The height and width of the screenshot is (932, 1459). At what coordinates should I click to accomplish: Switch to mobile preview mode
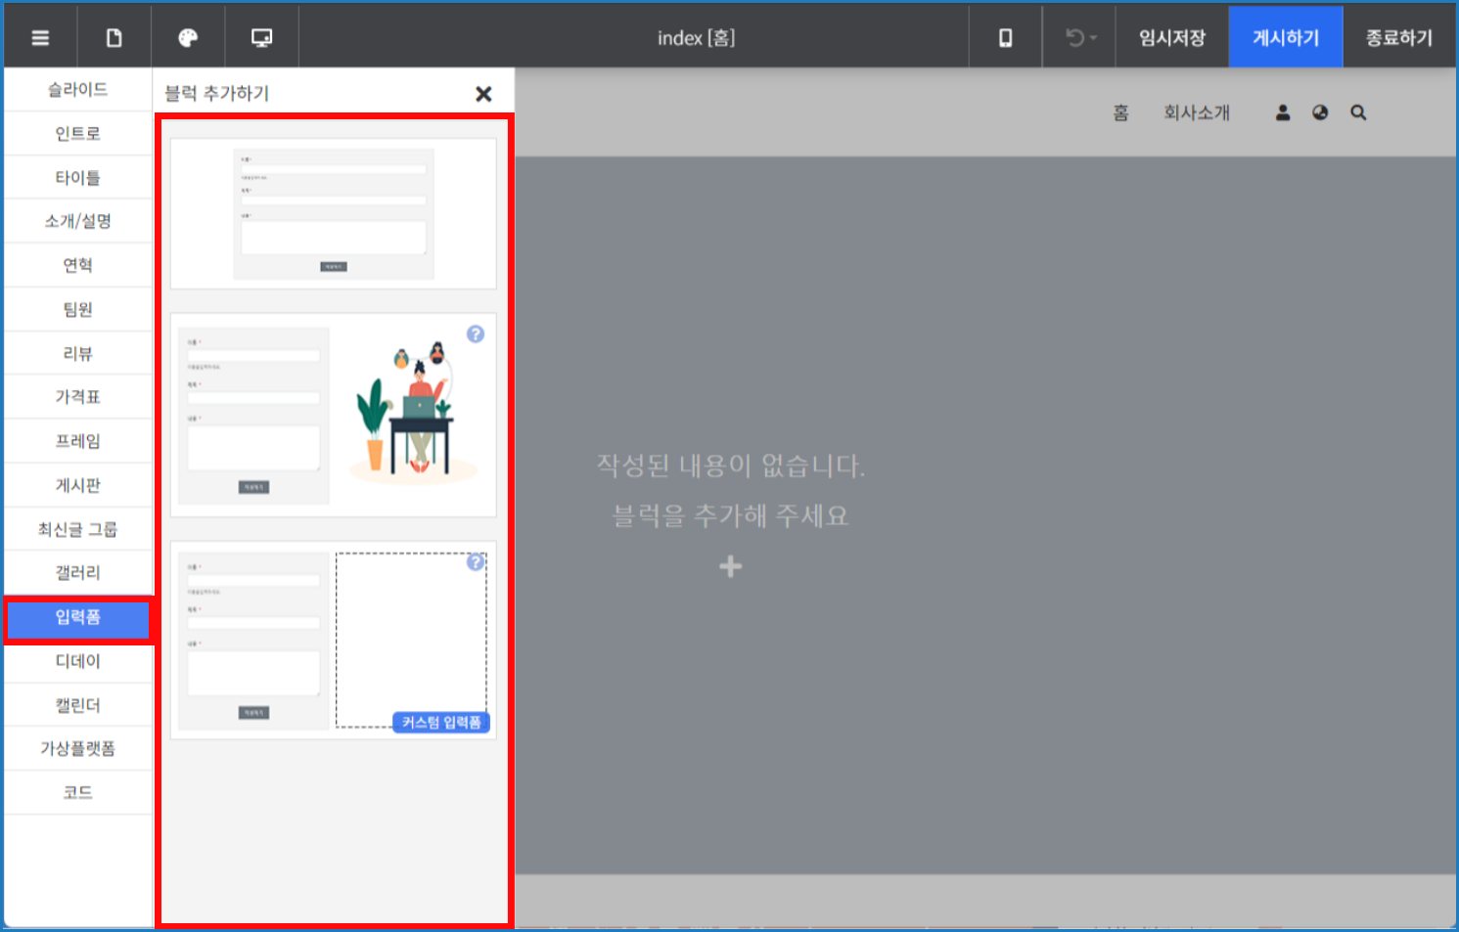(x=1005, y=36)
